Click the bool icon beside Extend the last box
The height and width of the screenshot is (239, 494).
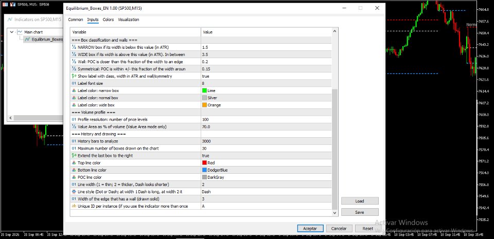[x=74, y=156]
